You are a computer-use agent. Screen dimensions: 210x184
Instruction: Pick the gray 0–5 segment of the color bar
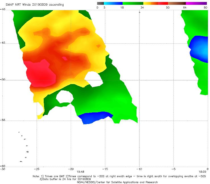(x=100, y=3)
